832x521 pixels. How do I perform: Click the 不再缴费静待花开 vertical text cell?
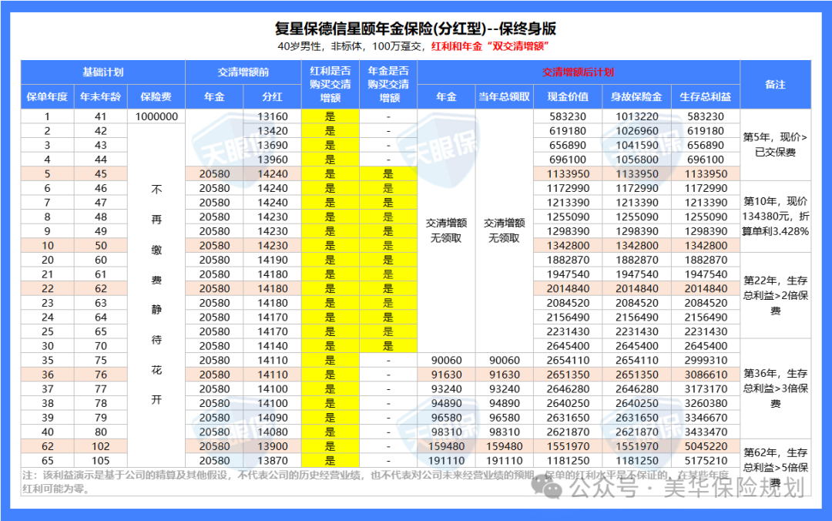(x=156, y=294)
